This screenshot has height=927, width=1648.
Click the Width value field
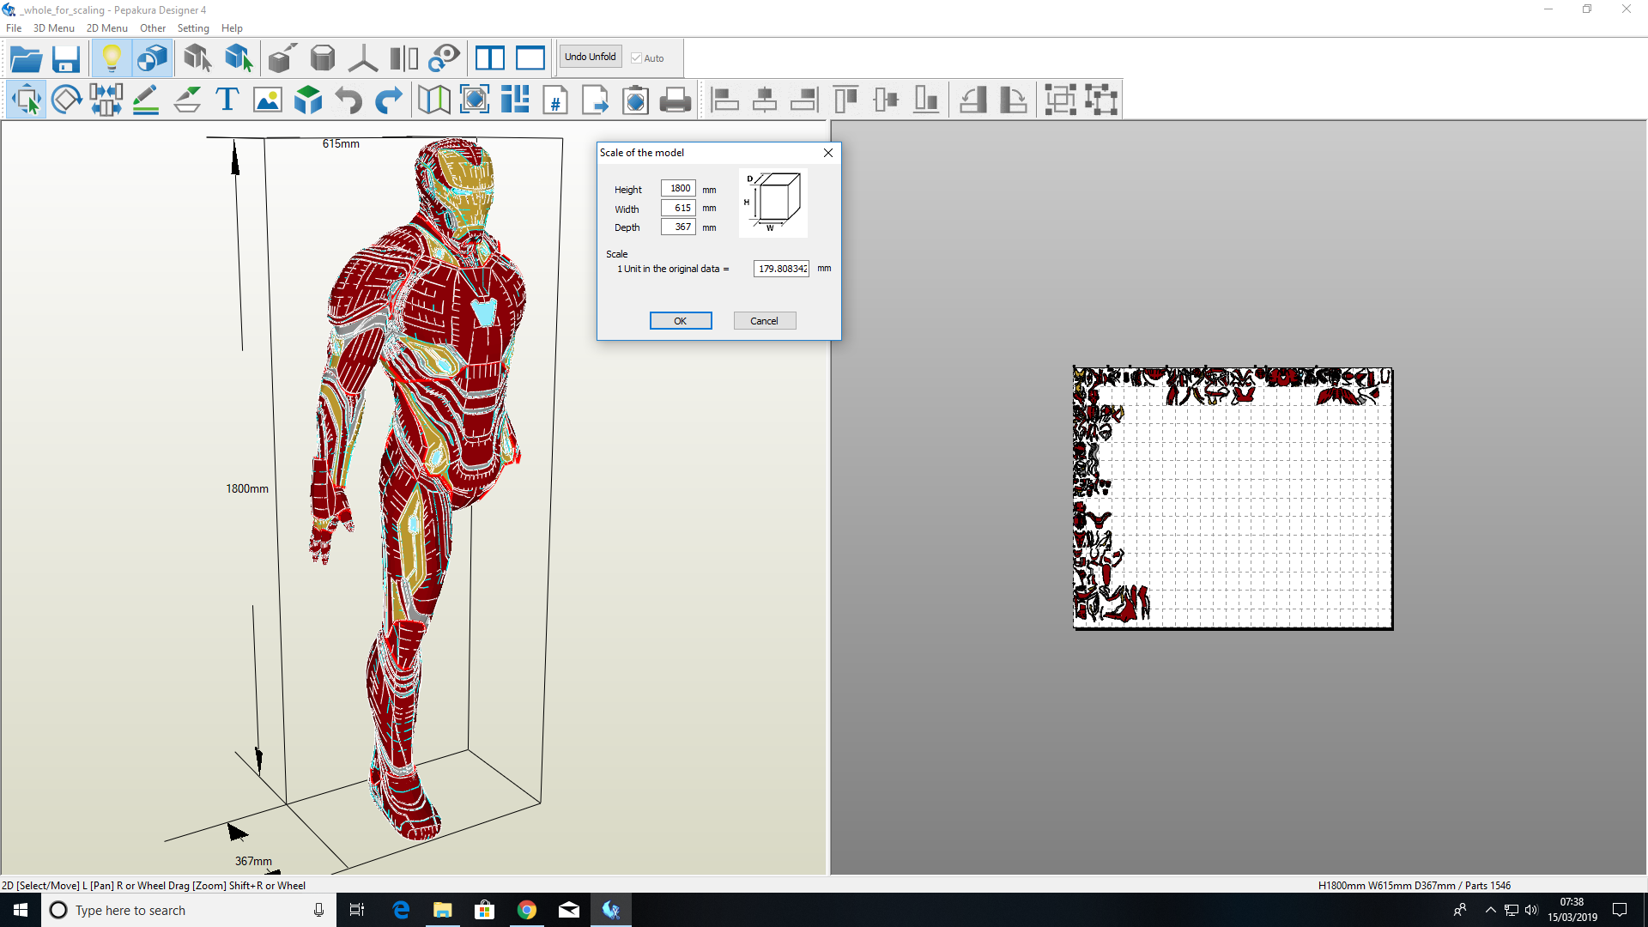pyautogui.click(x=678, y=208)
